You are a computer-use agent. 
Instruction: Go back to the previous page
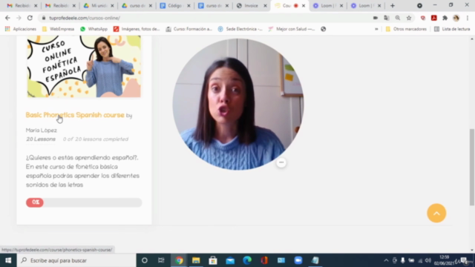point(7,18)
